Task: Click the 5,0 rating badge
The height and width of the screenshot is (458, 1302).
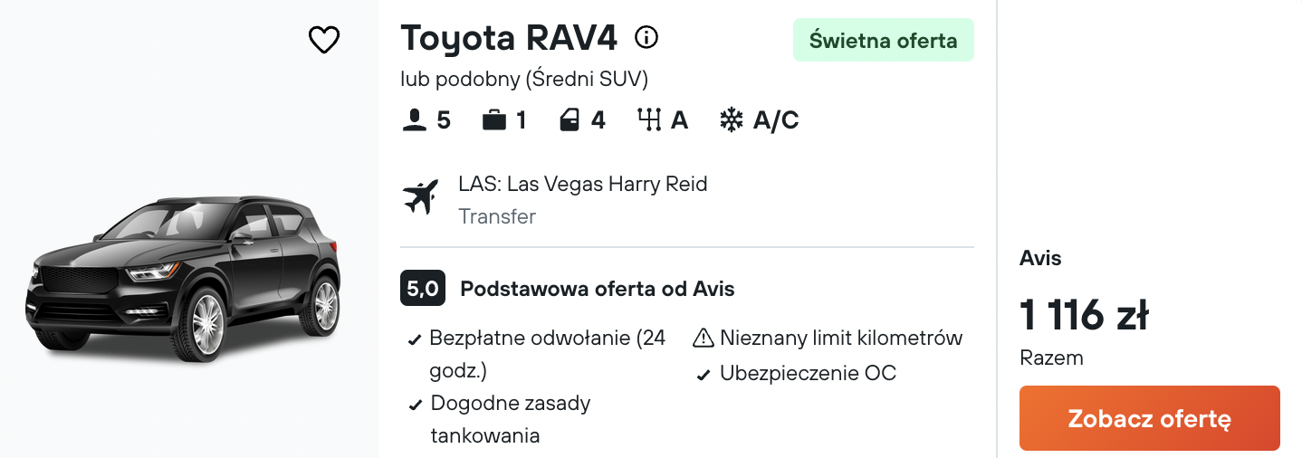Action: click(x=423, y=289)
